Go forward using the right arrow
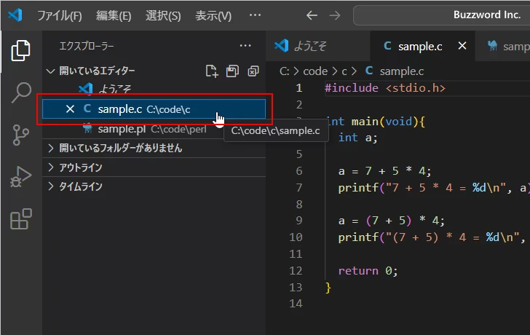The height and width of the screenshot is (335, 530). 335,15
